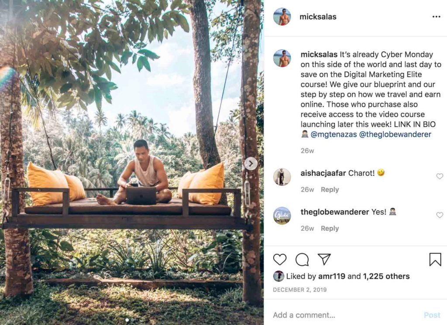Viewport: 447px width, 325px height.
Task: Open the @theglobewanderer mention in caption
Action: coord(395,134)
